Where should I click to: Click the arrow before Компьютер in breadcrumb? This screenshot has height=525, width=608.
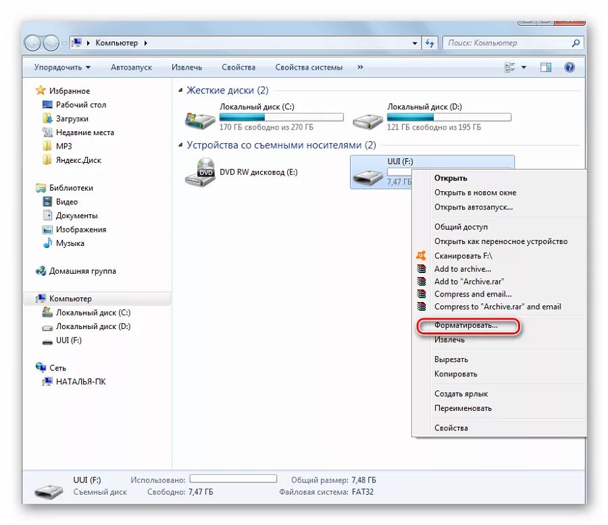(x=88, y=43)
